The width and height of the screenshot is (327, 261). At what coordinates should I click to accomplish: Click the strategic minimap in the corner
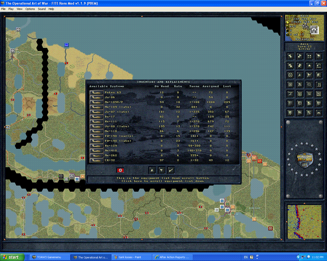tap(304, 221)
